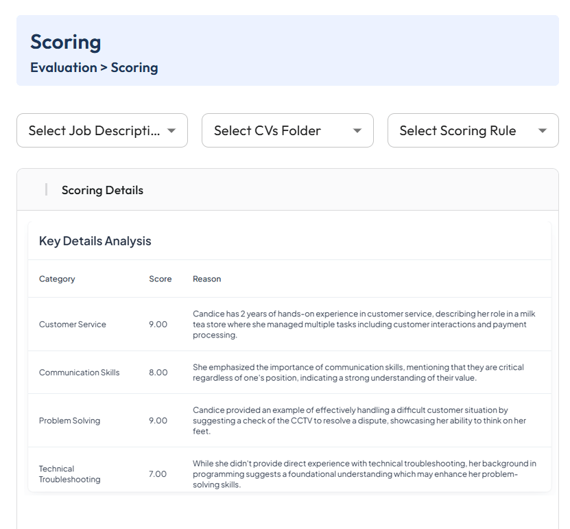Open the Select Job Description dropdown
This screenshot has height=529, width=570.
click(x=102, y=130)
